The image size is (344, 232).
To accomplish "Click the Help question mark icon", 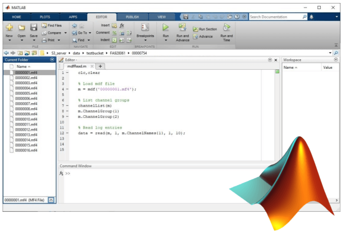I will [x=237, y=17].
